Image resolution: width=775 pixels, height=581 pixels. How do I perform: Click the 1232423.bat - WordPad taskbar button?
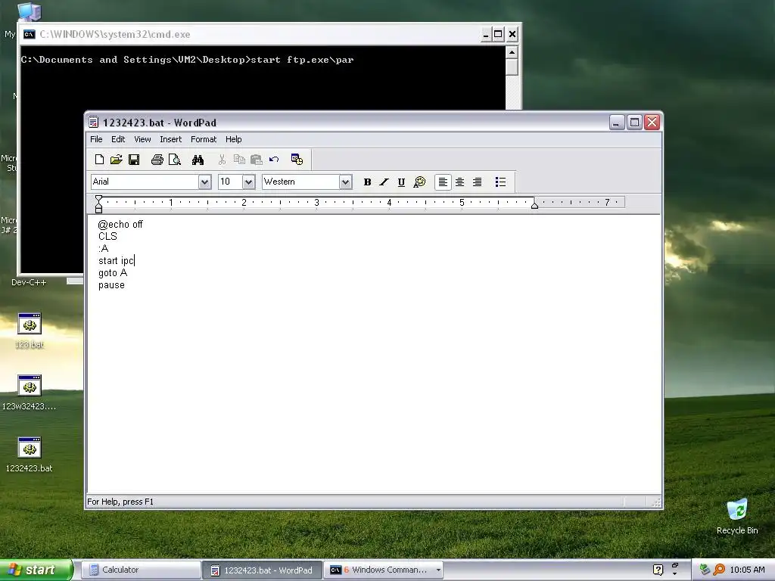262,570
